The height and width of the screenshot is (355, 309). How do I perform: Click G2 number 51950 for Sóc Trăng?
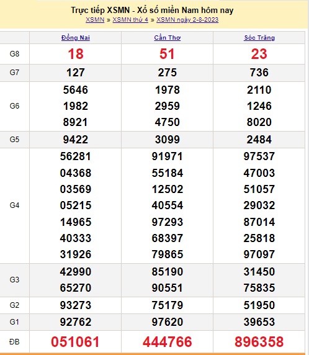[259, 305]
